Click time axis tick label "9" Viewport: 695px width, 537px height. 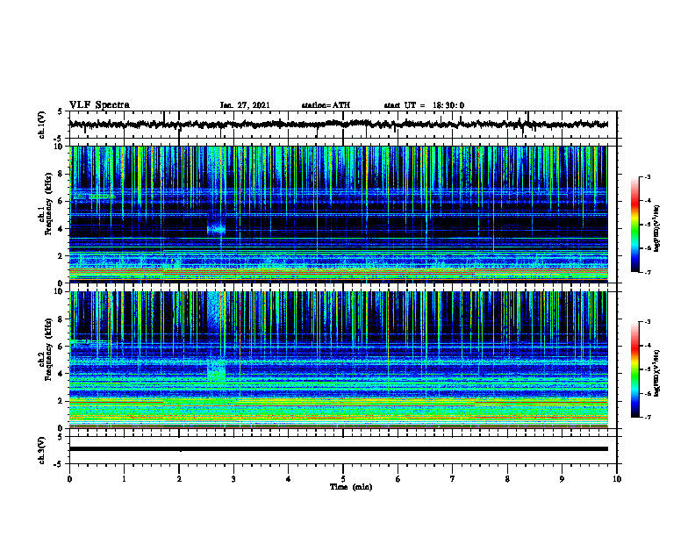(562, 479)
